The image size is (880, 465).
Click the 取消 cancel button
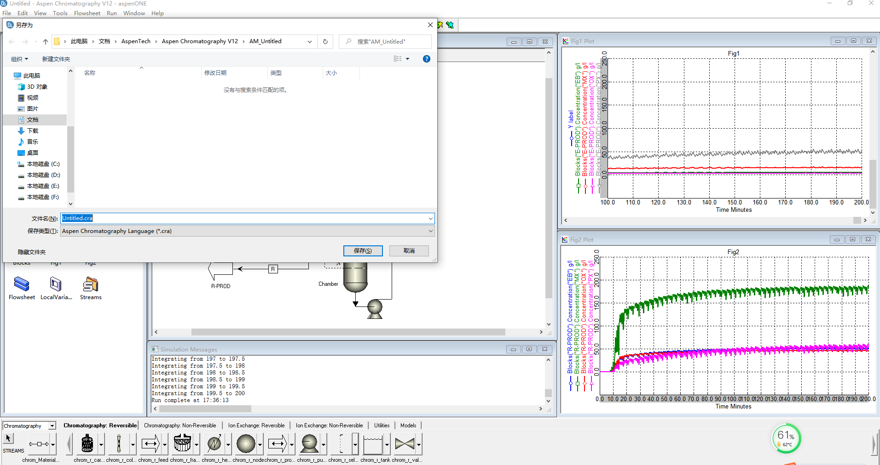pyautogui.click(x=409, y=250)
